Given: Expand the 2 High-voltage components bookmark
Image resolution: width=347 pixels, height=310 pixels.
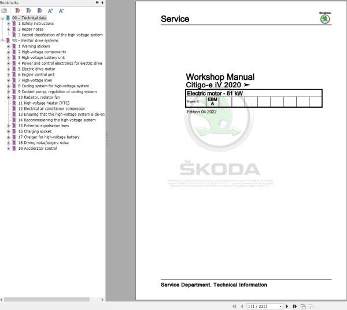Looking at the screenshot, I should [9, 52].
